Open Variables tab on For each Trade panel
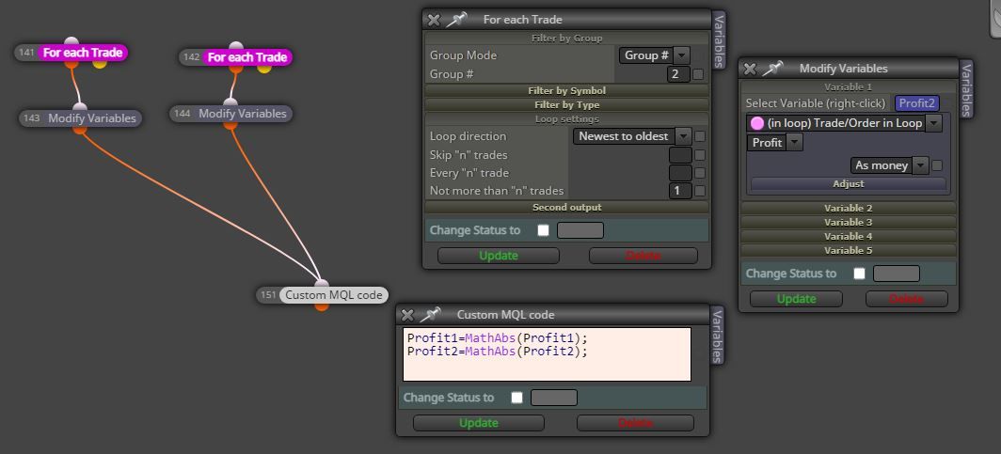The width and height of the screenshot is (1001, 454). pyautogui.click(x=719, y=40)
